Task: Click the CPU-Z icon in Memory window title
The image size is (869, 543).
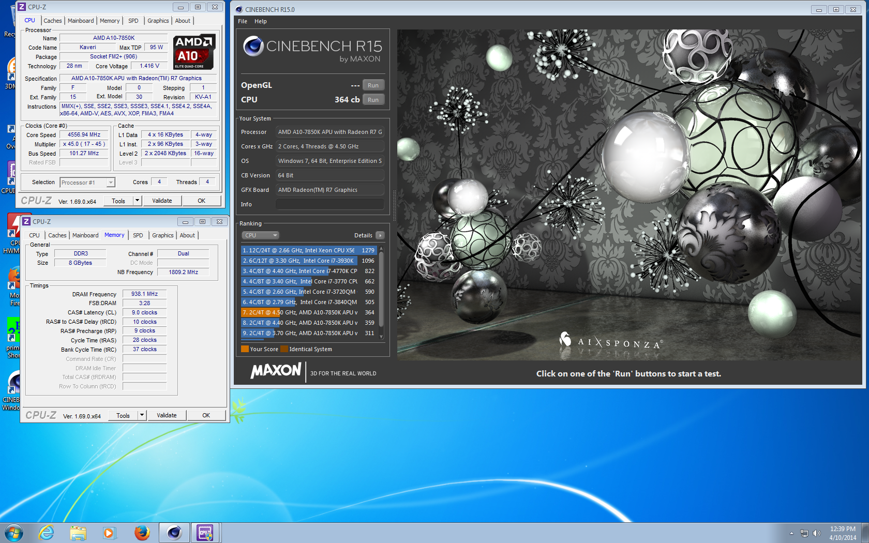Action: tap(26, 221)
